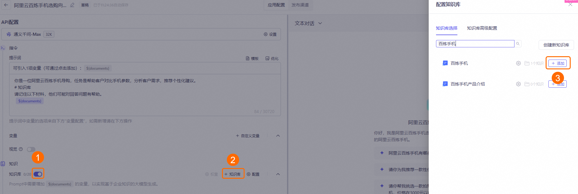
Task: Open the 文本对话 dropdown
Action: (x=308, y=23)
